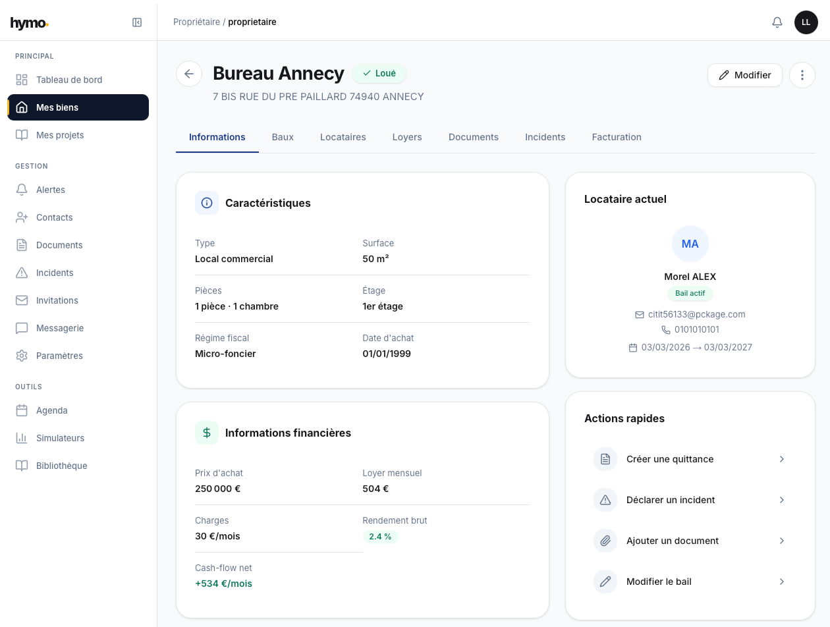Open notifications bell in top bar
The width and height of the screenshot is (830, 627).
(x=777, y=22)
